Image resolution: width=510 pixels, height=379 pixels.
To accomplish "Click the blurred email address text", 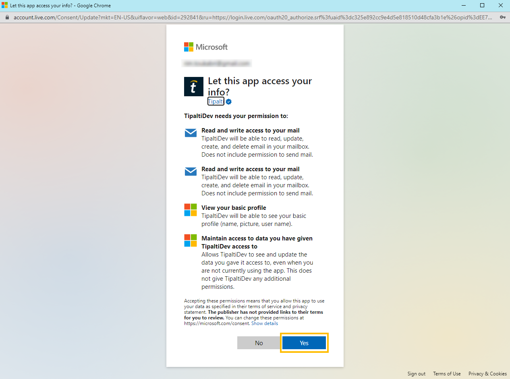I will [x=218, y=63].
